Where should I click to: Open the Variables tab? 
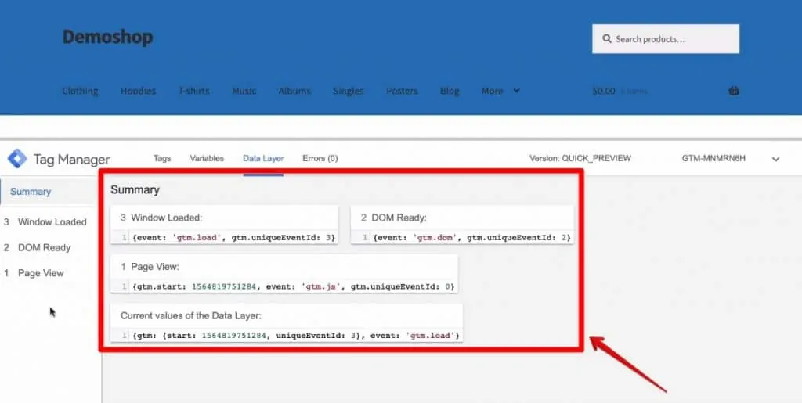click(x=207, y=158)
